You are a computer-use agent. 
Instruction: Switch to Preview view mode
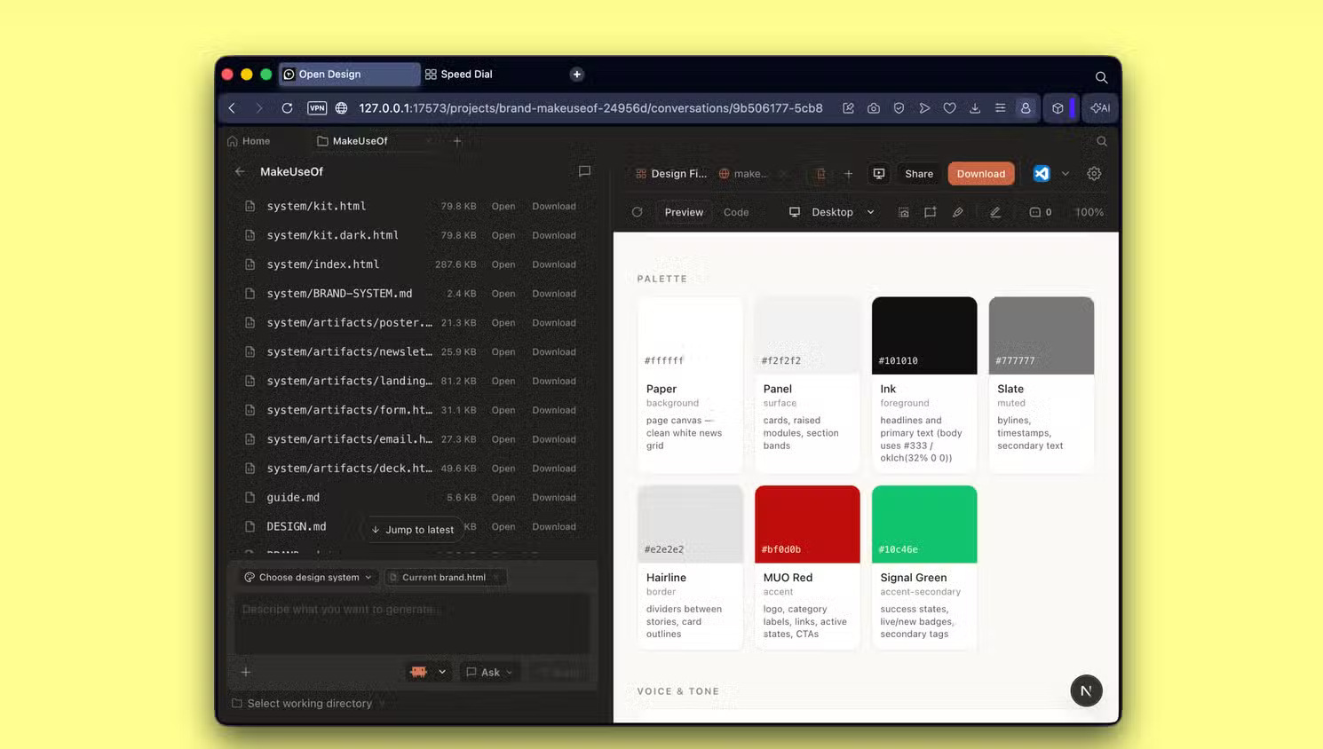684,212
